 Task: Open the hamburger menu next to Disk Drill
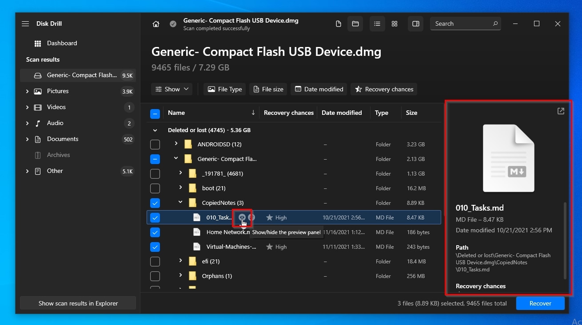click(x=25, y=24)
